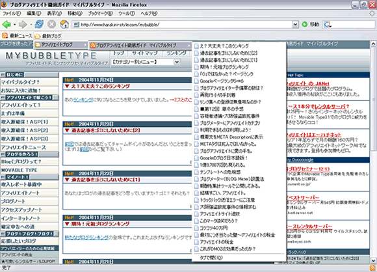Click マイバブルタイプ？ sidebar link
The image size is (377, 272).
click(x=20, y=82)
